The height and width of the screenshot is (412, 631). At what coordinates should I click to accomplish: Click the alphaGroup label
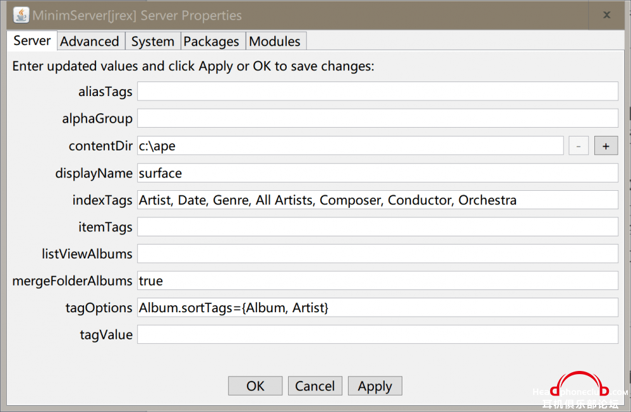click(97, 119)
